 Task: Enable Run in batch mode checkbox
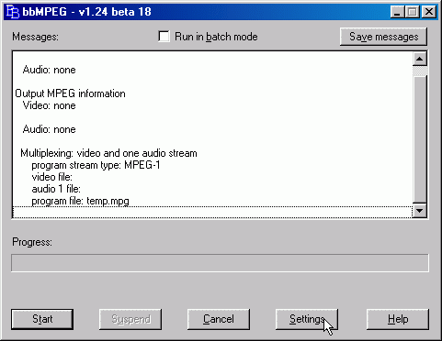(164, 37)
